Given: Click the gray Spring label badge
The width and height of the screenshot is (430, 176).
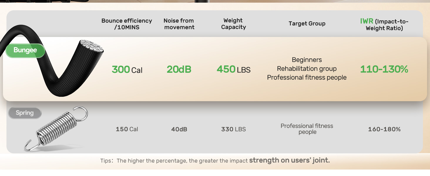Looking at the screenshot, I should (25, 113).
